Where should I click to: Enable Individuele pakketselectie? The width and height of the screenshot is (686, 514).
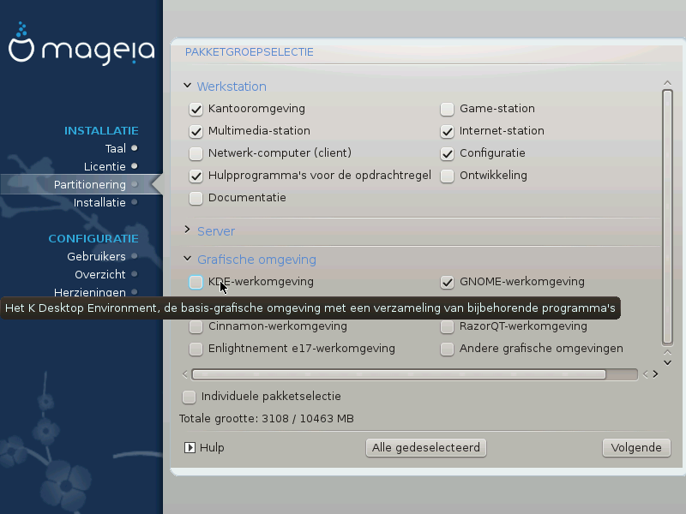point(189,397)
